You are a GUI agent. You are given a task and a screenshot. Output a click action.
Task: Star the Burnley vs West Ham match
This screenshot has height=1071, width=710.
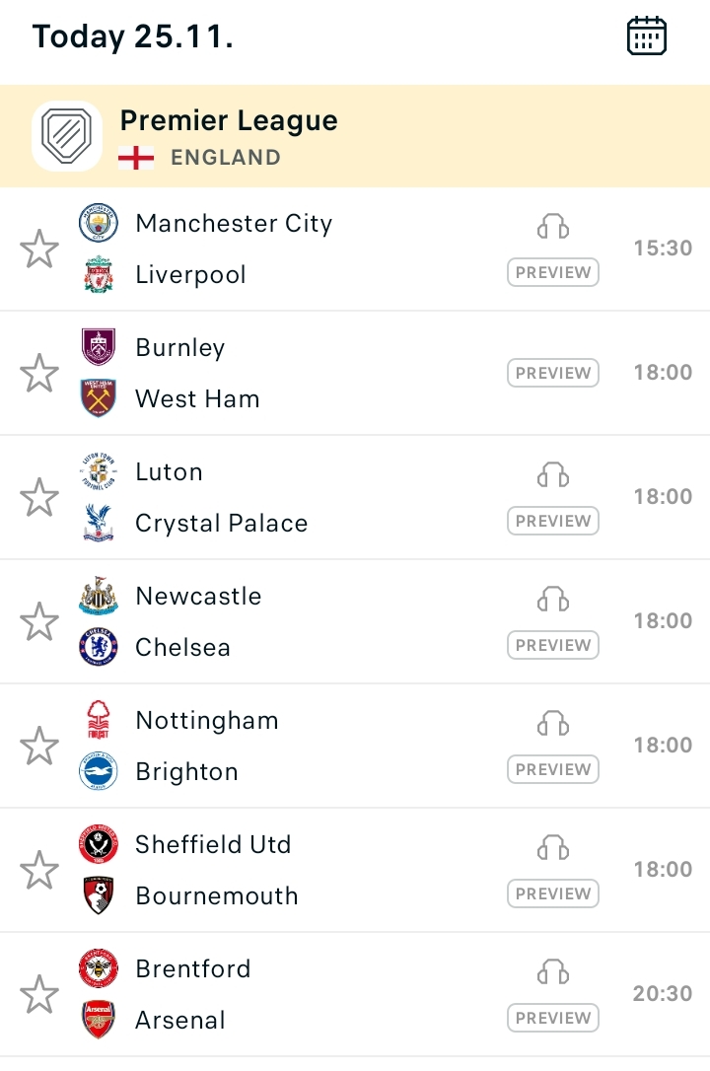[x=39, y=373]
